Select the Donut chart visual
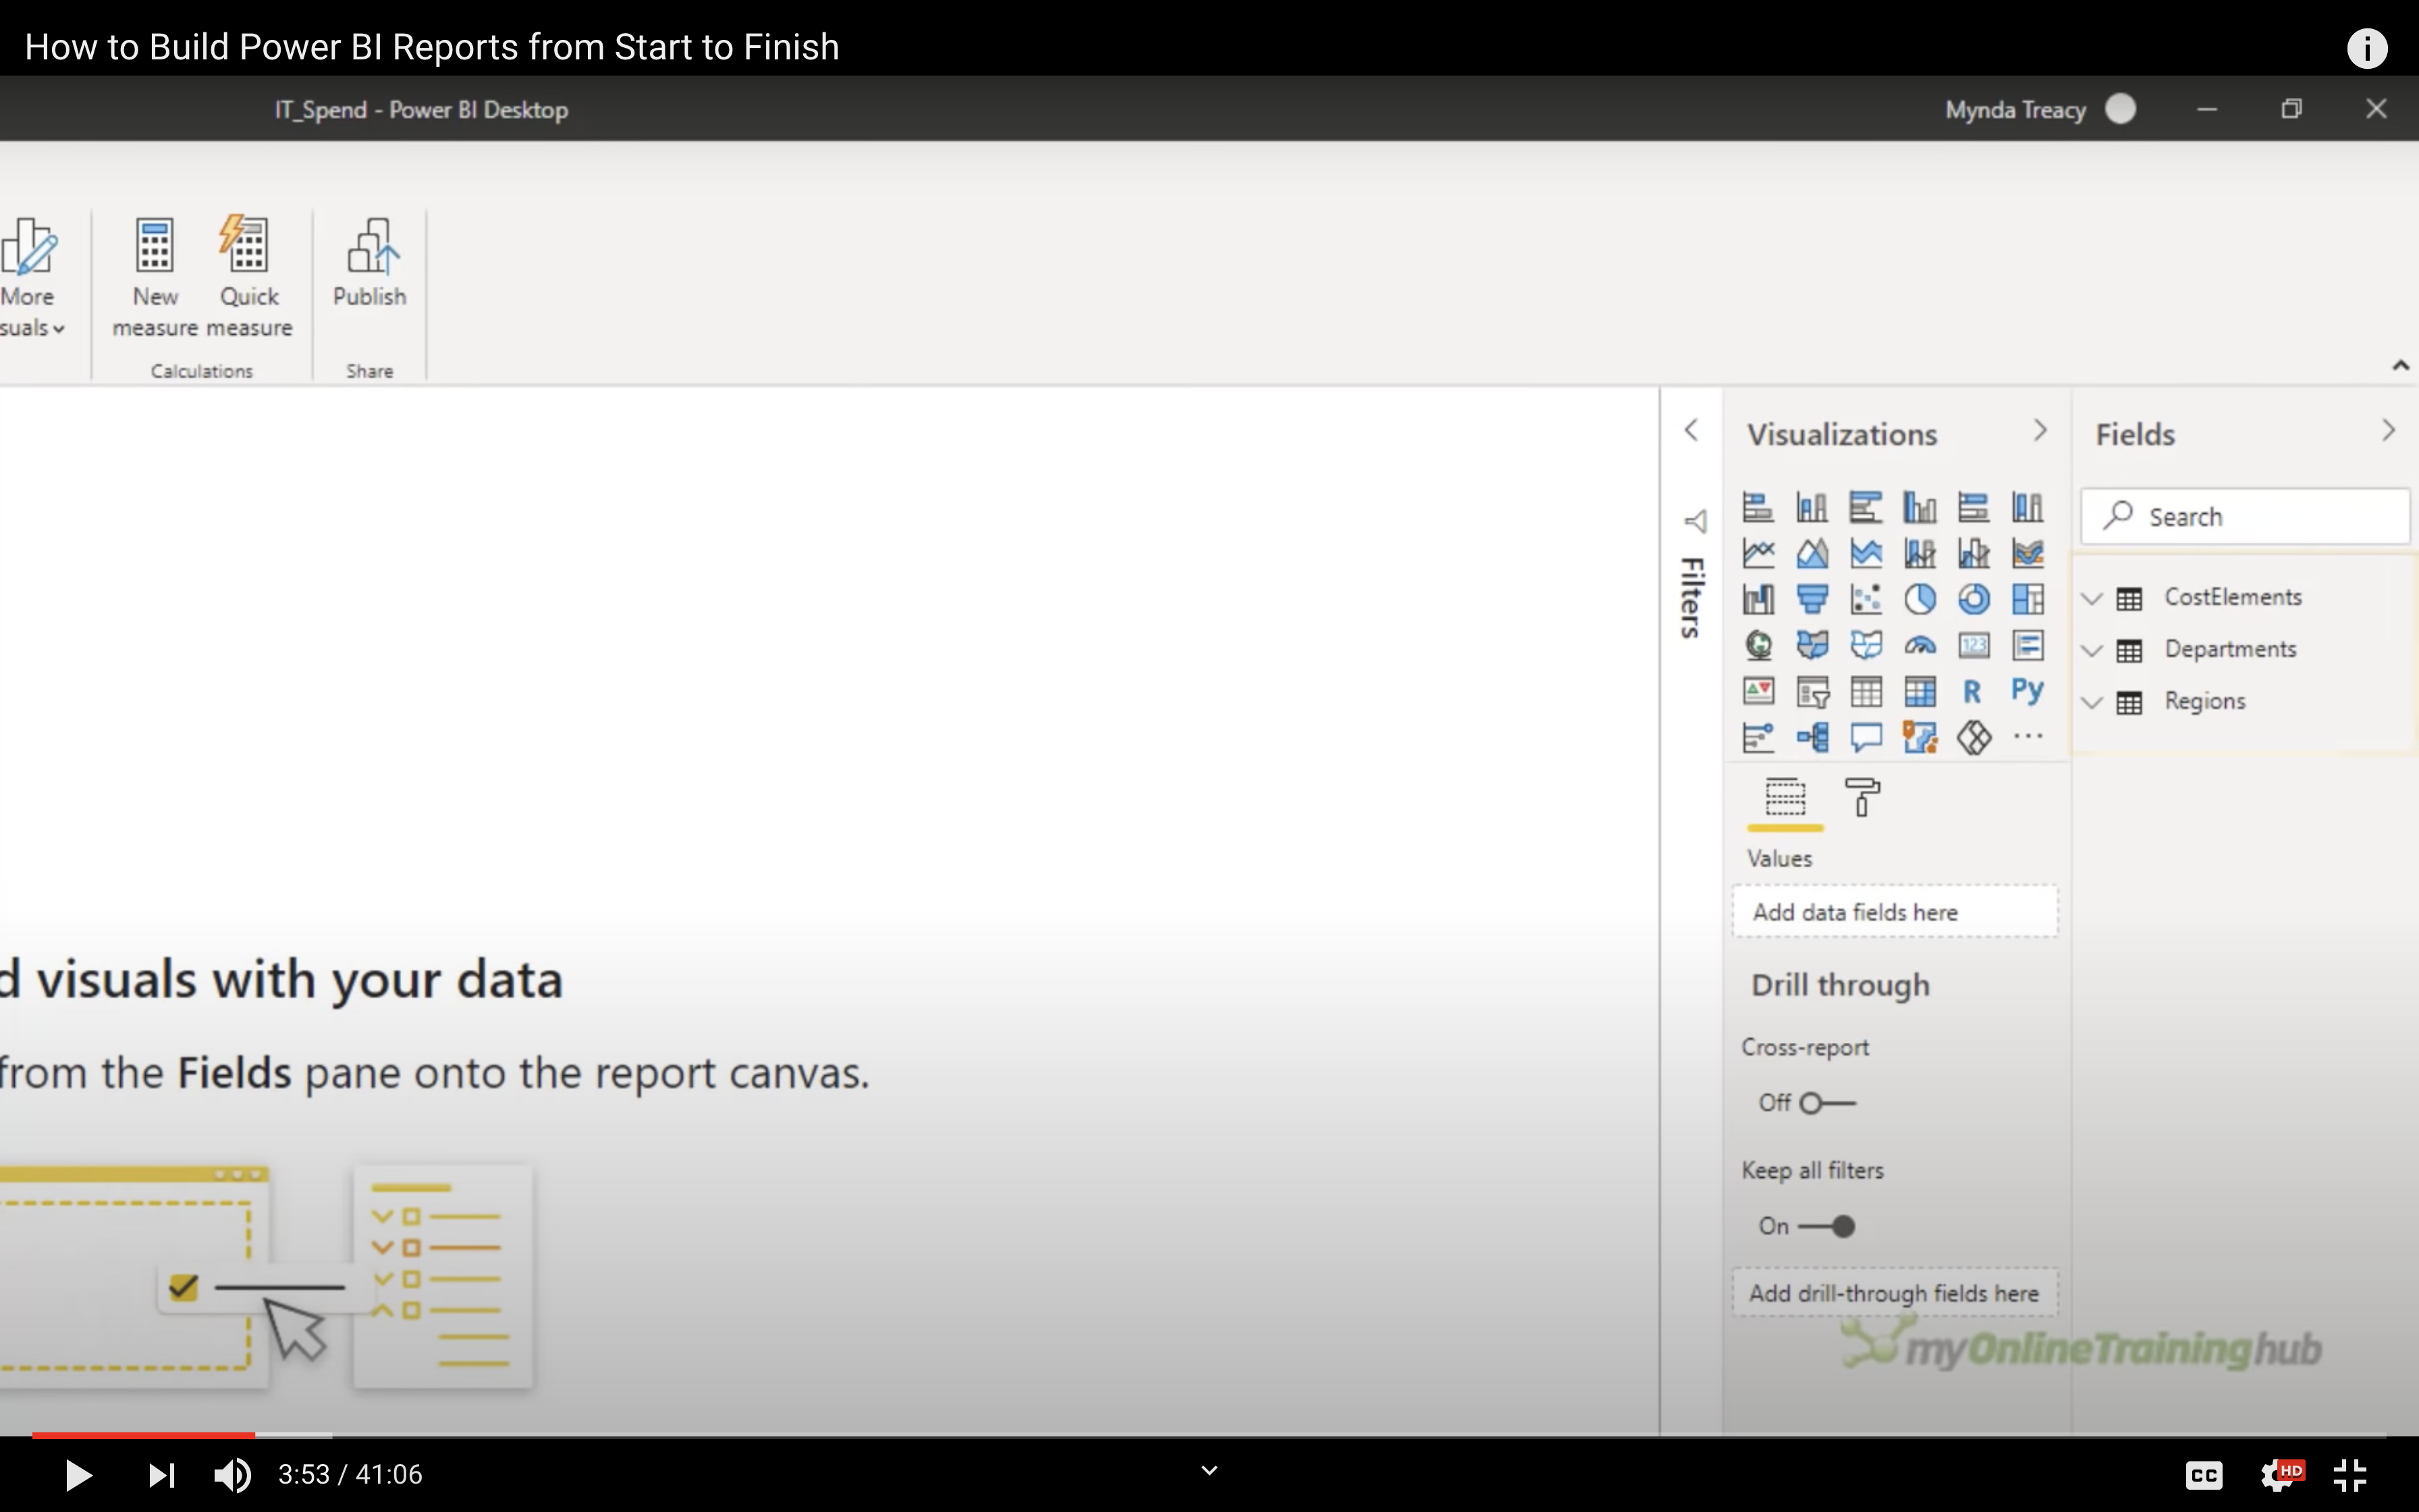 1973,599
